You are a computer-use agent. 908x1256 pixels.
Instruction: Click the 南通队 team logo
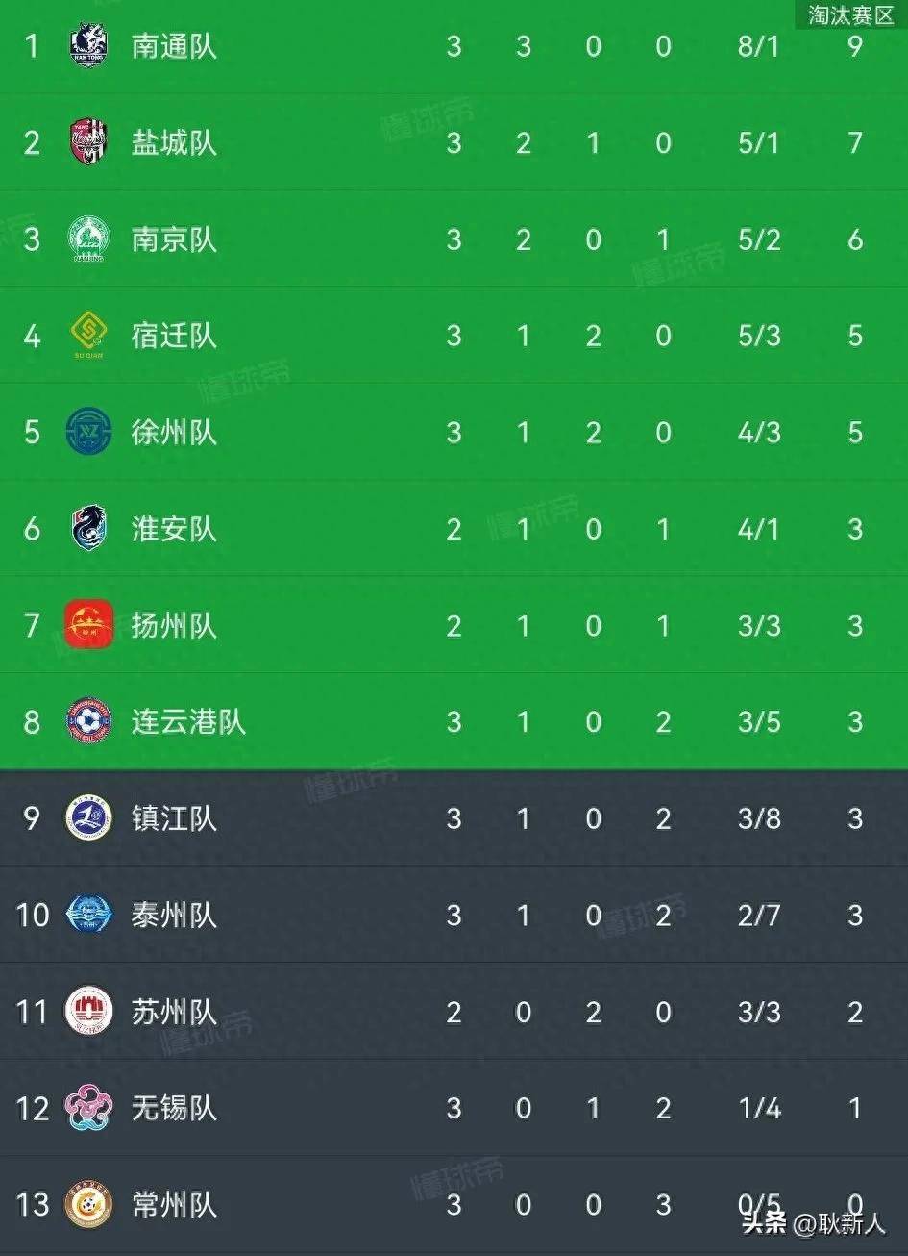point(89,45)
